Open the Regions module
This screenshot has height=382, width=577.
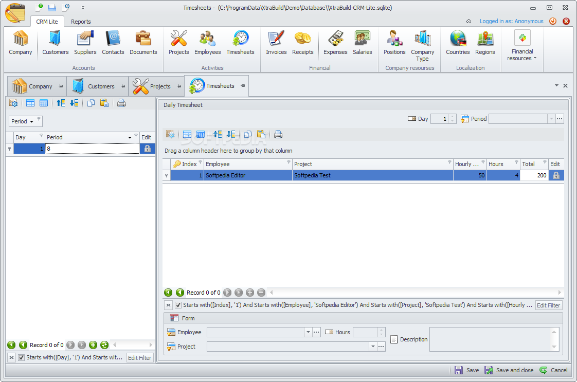coord(485,43)
